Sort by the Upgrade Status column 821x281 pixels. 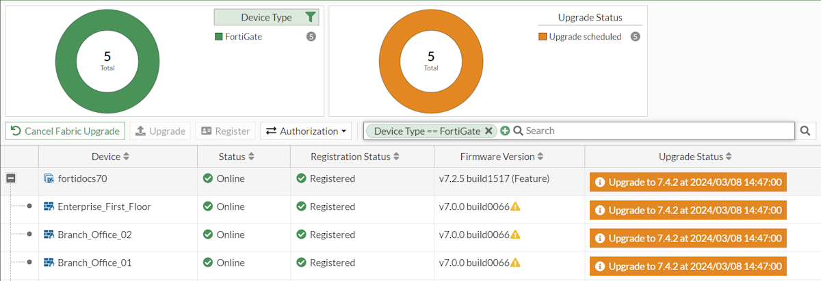pyautogui.click(x=695, y=157)
